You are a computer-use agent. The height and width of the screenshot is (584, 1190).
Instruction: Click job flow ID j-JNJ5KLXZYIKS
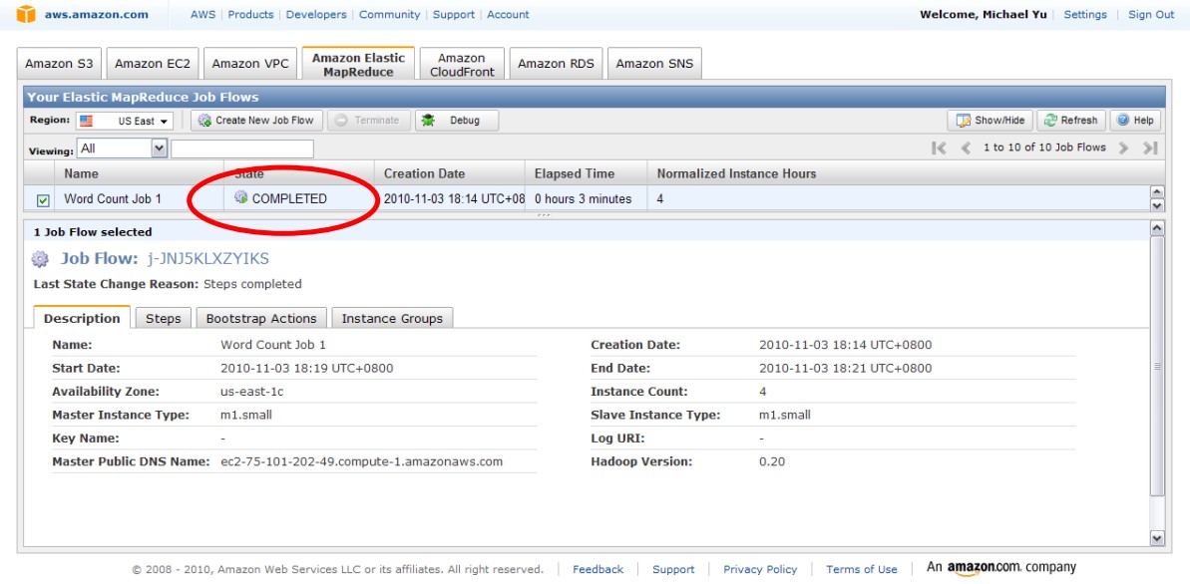[207, 259]
